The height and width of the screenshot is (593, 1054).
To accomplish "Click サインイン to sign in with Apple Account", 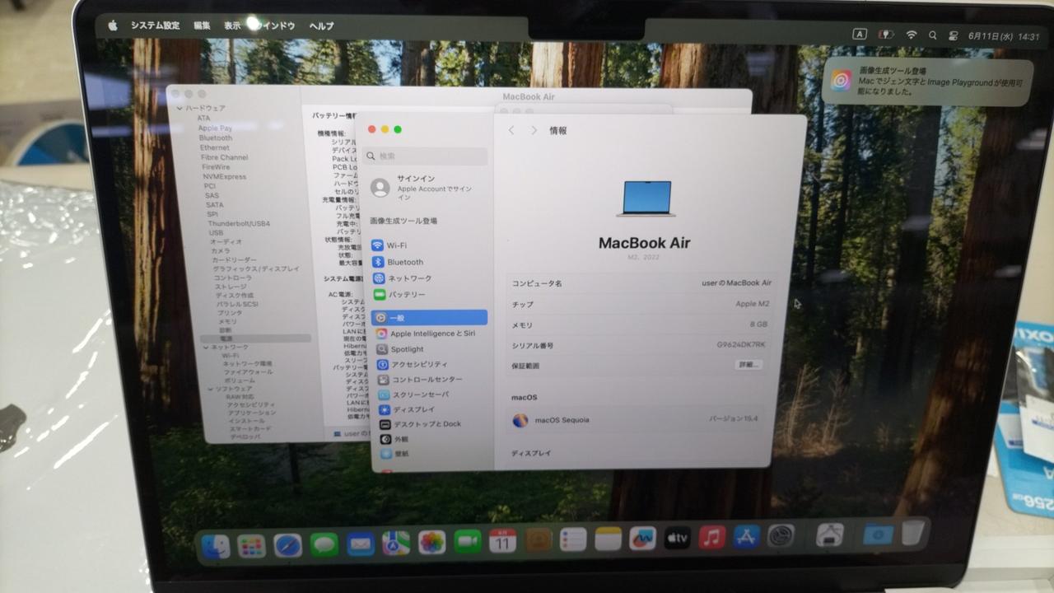I will tap(415, 179).
